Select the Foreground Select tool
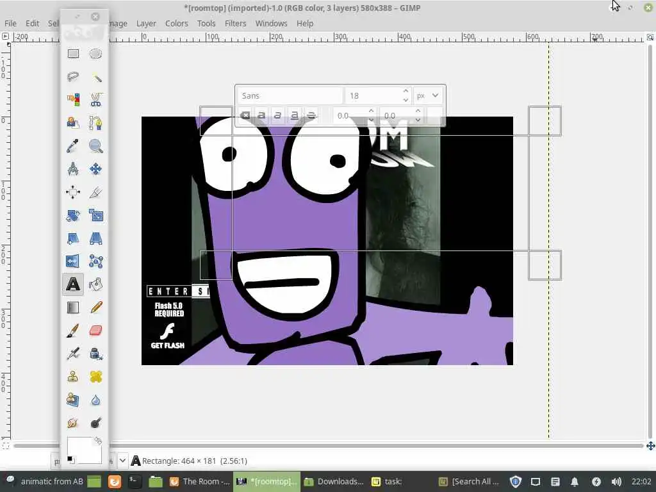Screen dimensions: 656x492 pyautogui.click(x=73, y=123)
